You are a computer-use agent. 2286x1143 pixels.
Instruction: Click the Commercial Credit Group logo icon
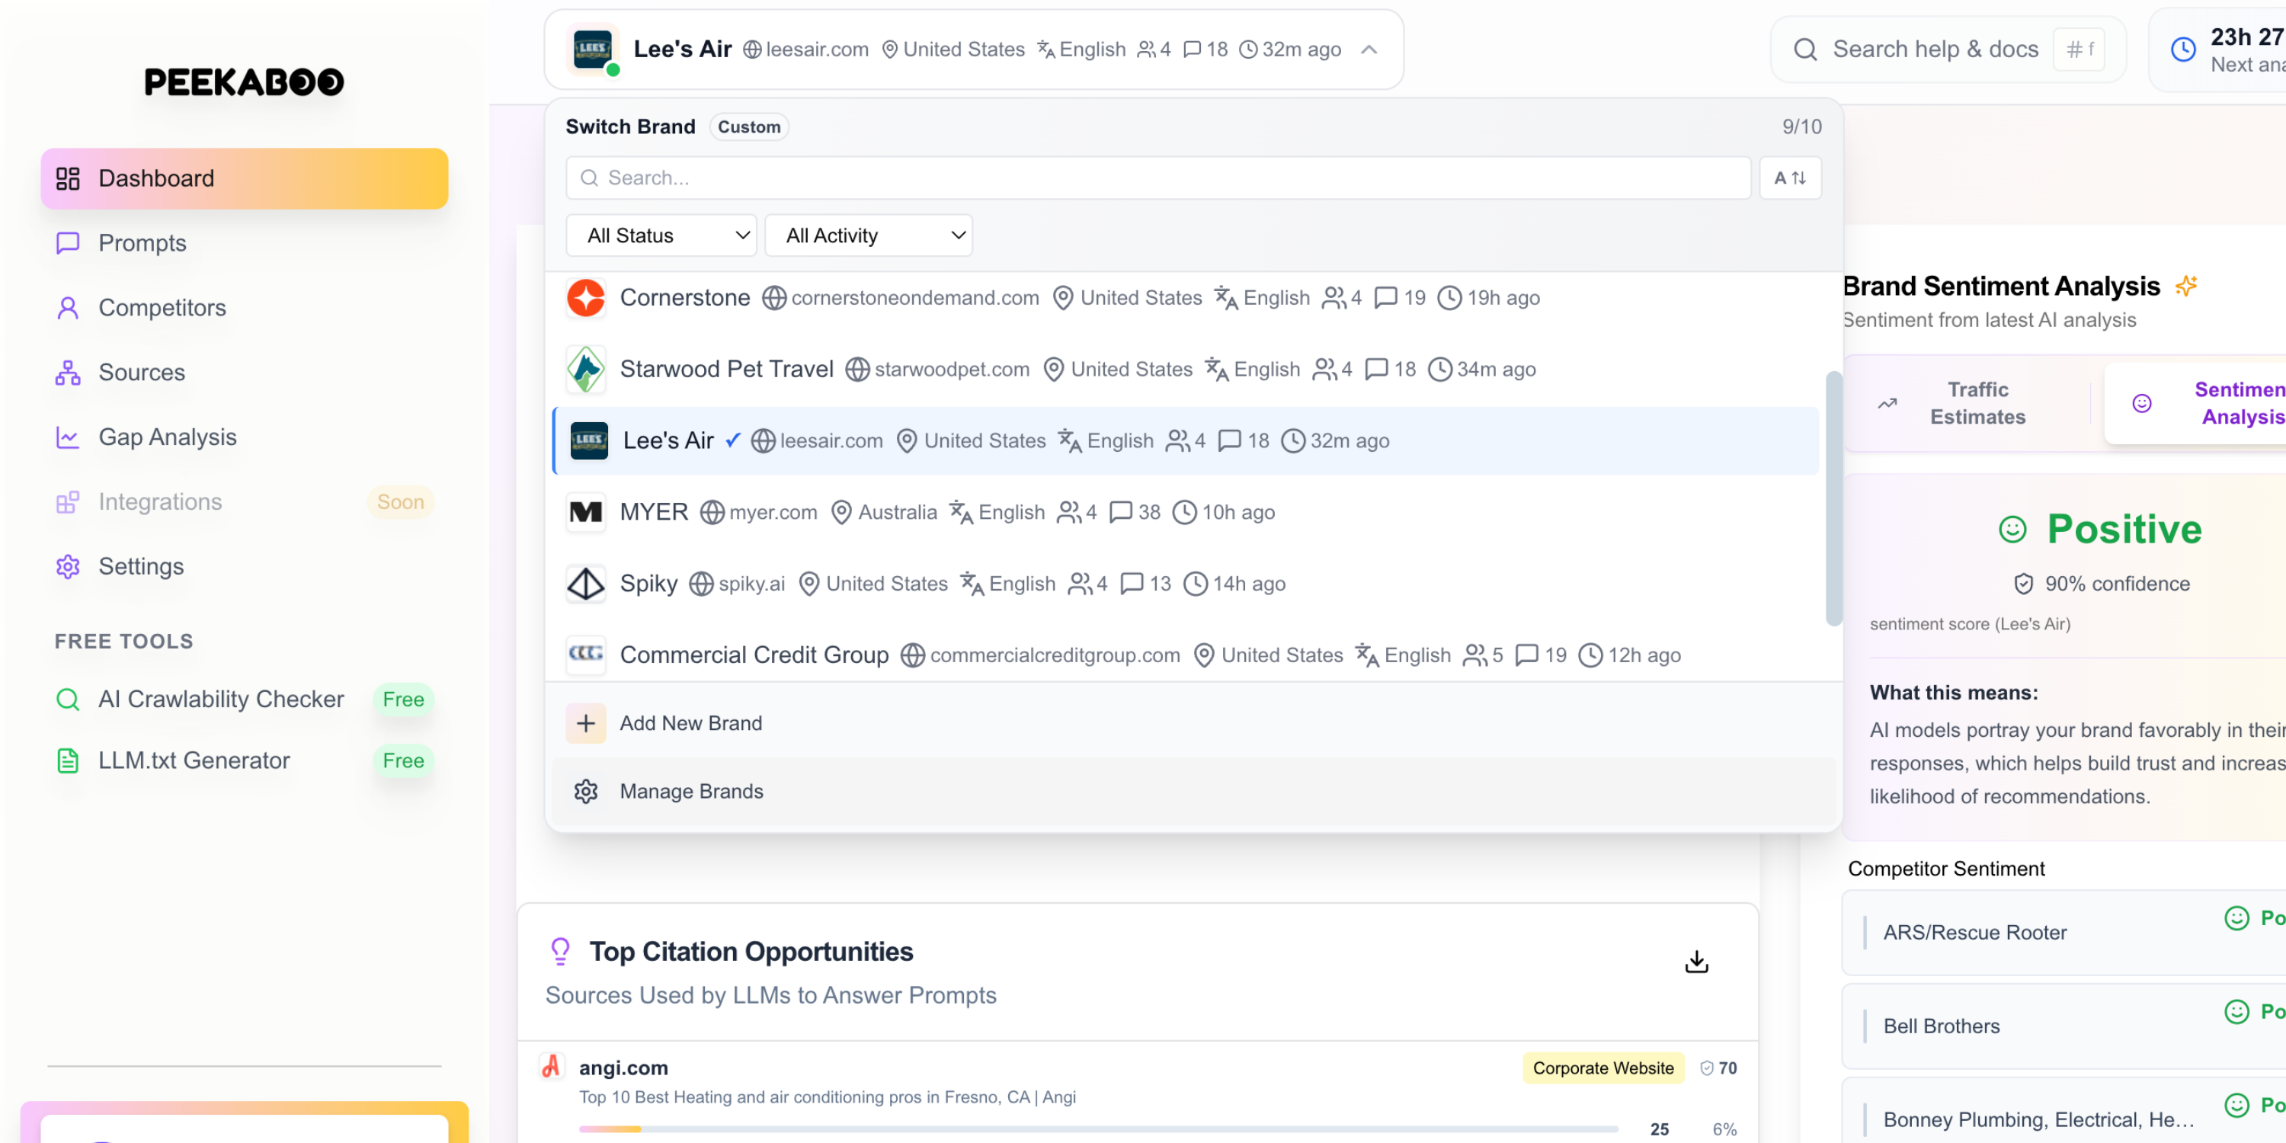586,655
